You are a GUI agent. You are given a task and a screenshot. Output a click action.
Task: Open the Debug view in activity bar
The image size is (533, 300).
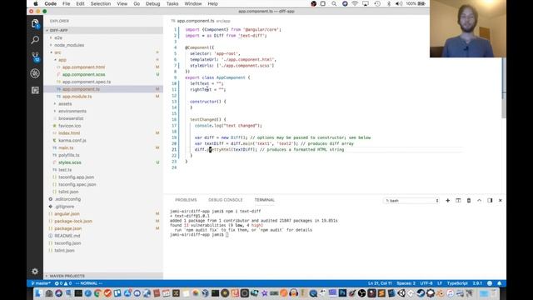pos(35,73)
